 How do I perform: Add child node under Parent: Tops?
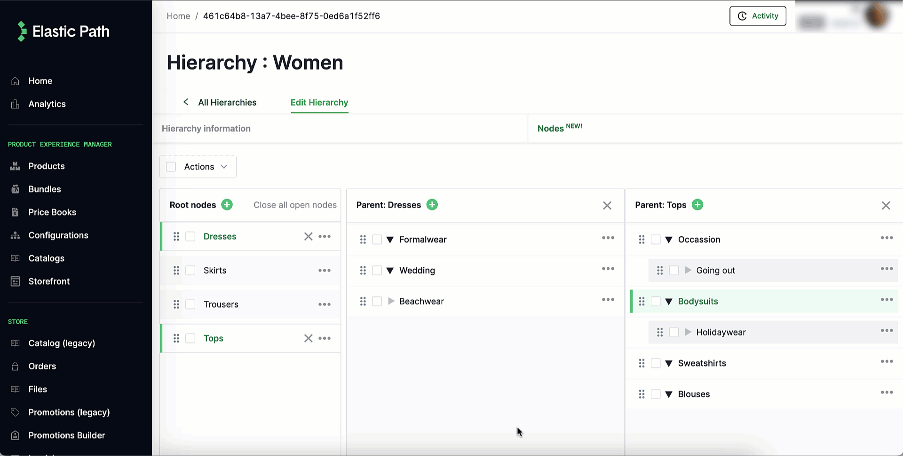(697, 205)
